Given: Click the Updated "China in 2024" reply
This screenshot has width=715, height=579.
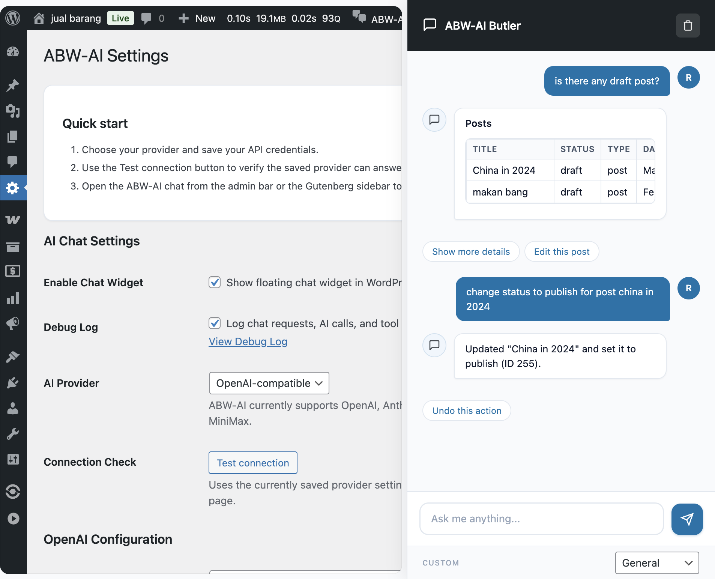Looking at the screenshot, I should (x=560, y=356).
